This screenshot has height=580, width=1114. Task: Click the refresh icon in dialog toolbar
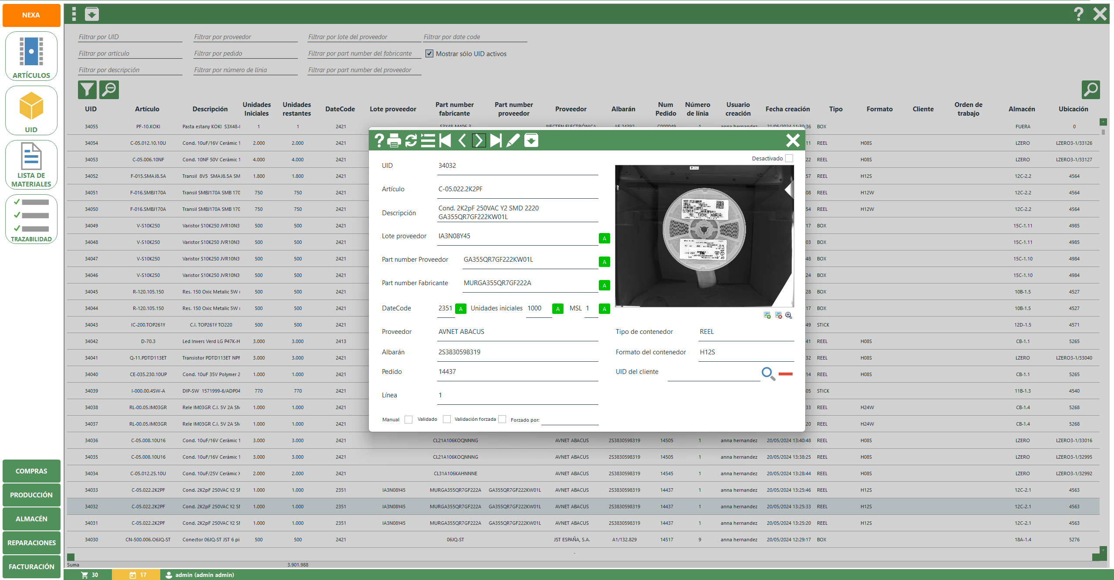tap(411, 140)
